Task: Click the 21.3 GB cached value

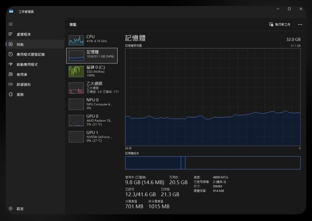Action: (x=170, y=194)
